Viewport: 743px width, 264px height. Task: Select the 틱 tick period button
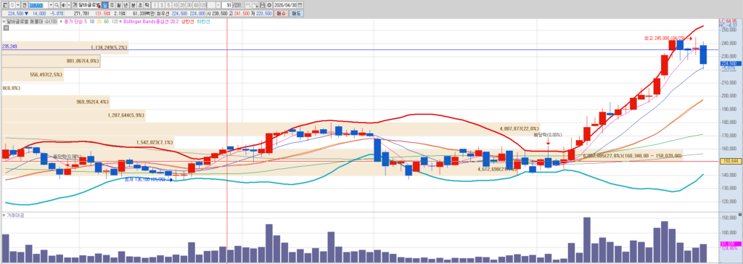coord(147,5)
